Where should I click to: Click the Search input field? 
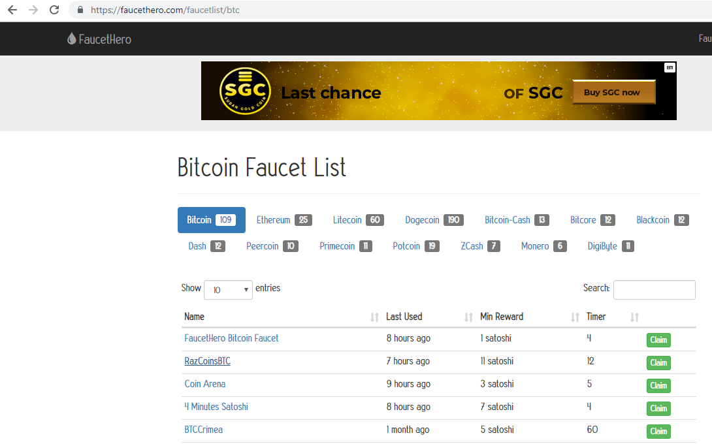654,290
